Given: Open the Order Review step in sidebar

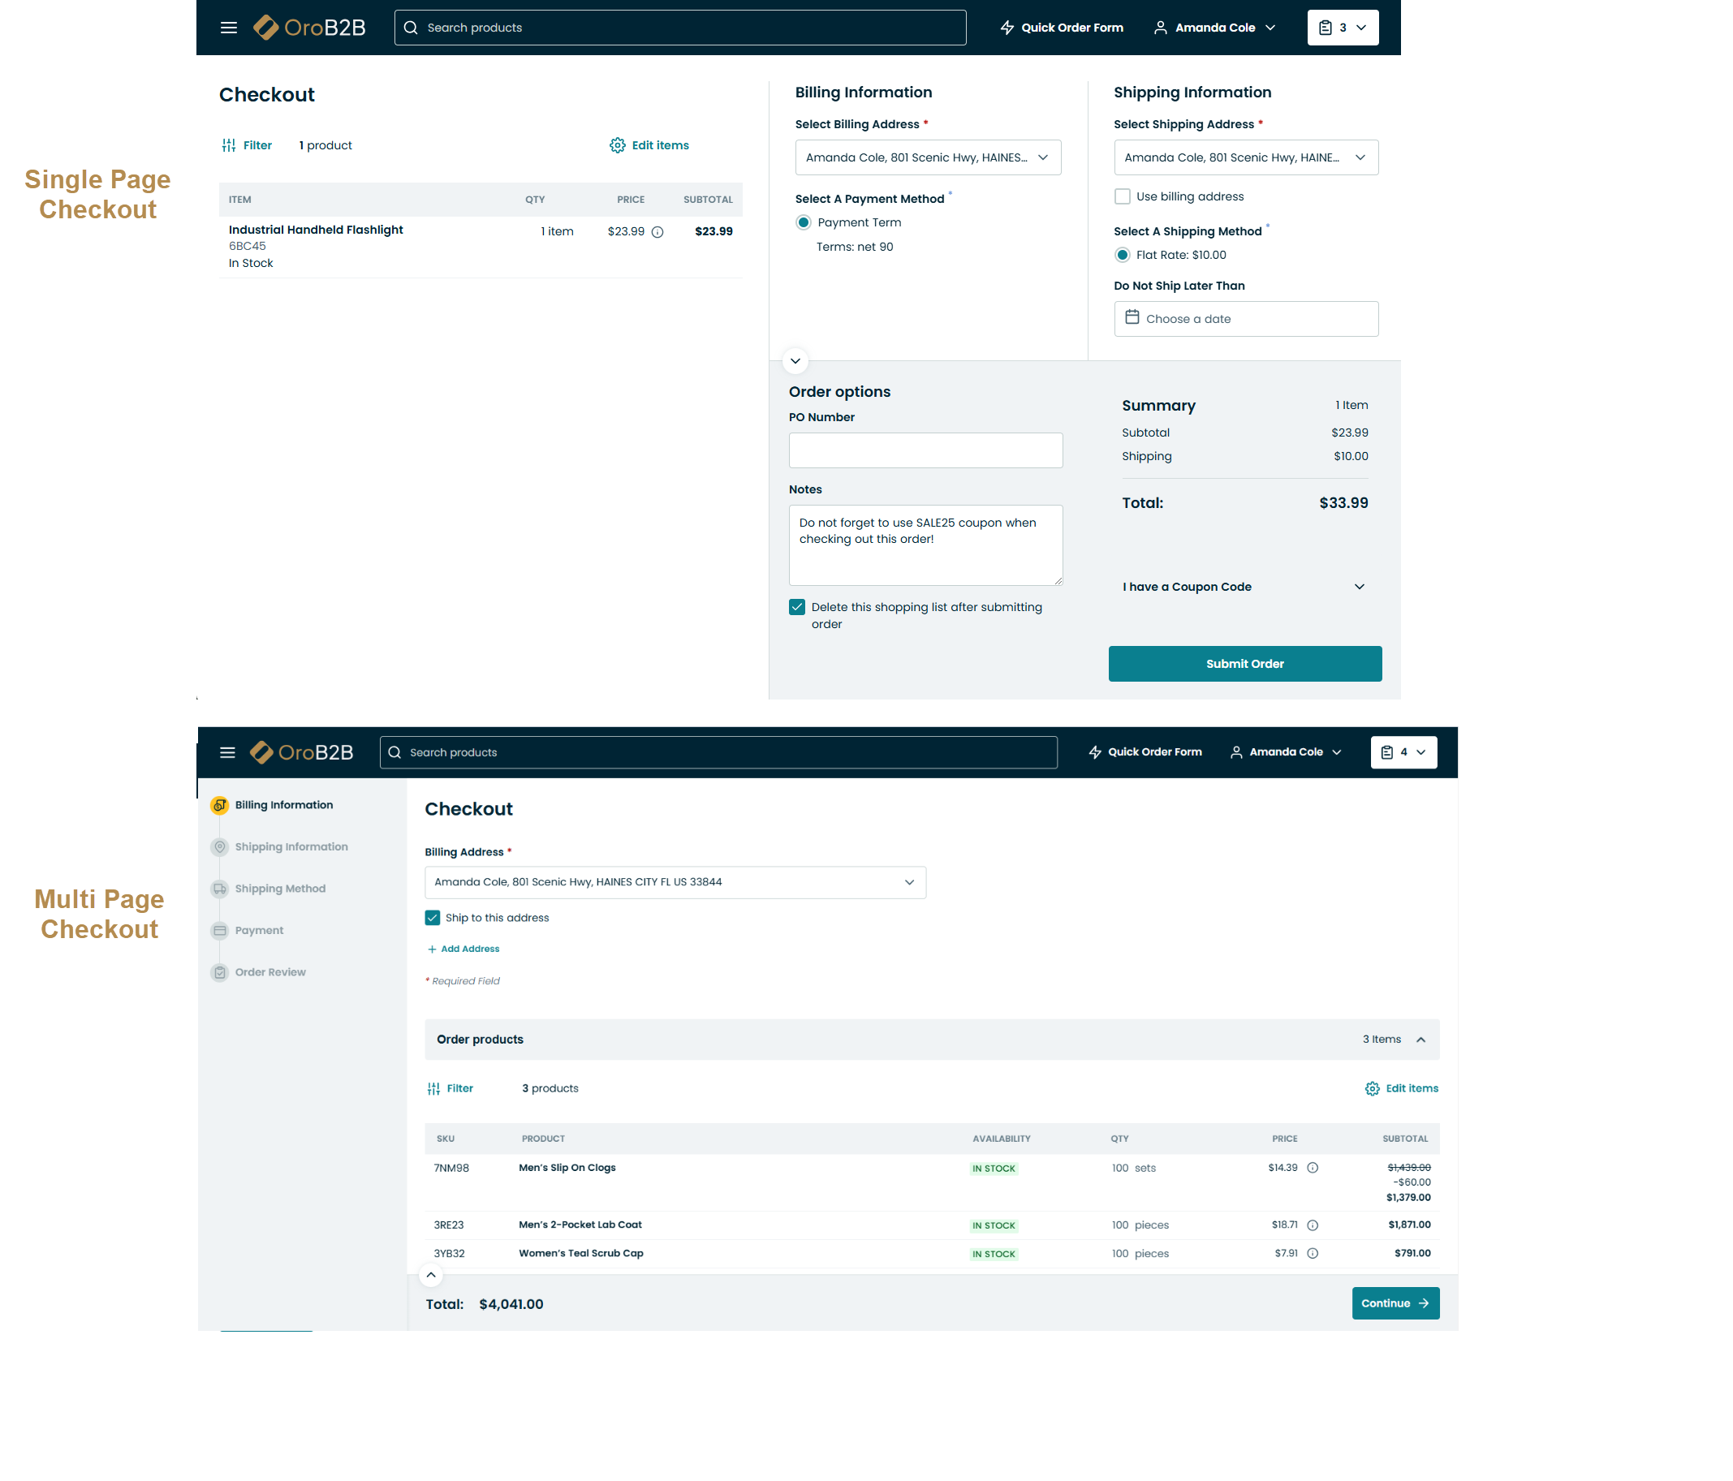Looking at the screenshot, I should (x=269, y=971).
